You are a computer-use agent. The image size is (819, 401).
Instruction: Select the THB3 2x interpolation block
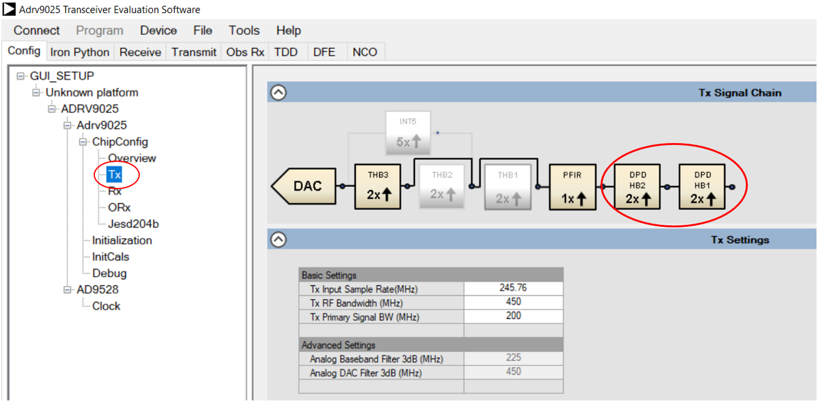(378, 186)
